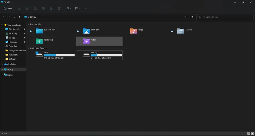This screenshot has width=255, height=136.
Task: Select the OS (C:) drive icon
Action: [39, 54]
